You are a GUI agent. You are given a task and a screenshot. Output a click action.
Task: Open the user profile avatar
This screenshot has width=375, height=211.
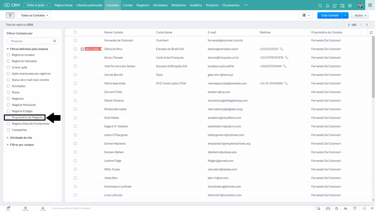360,5
